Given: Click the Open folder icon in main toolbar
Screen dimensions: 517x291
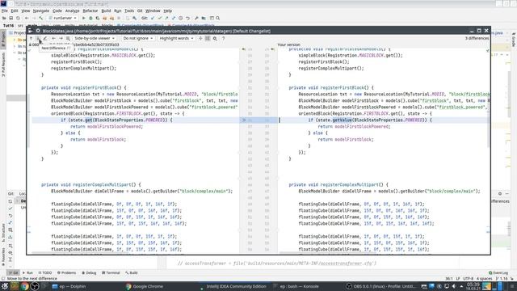Looking at the screenshot, I should [4, 18].
